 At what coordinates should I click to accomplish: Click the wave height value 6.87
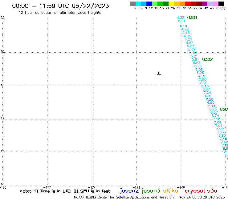click(206, 89)
